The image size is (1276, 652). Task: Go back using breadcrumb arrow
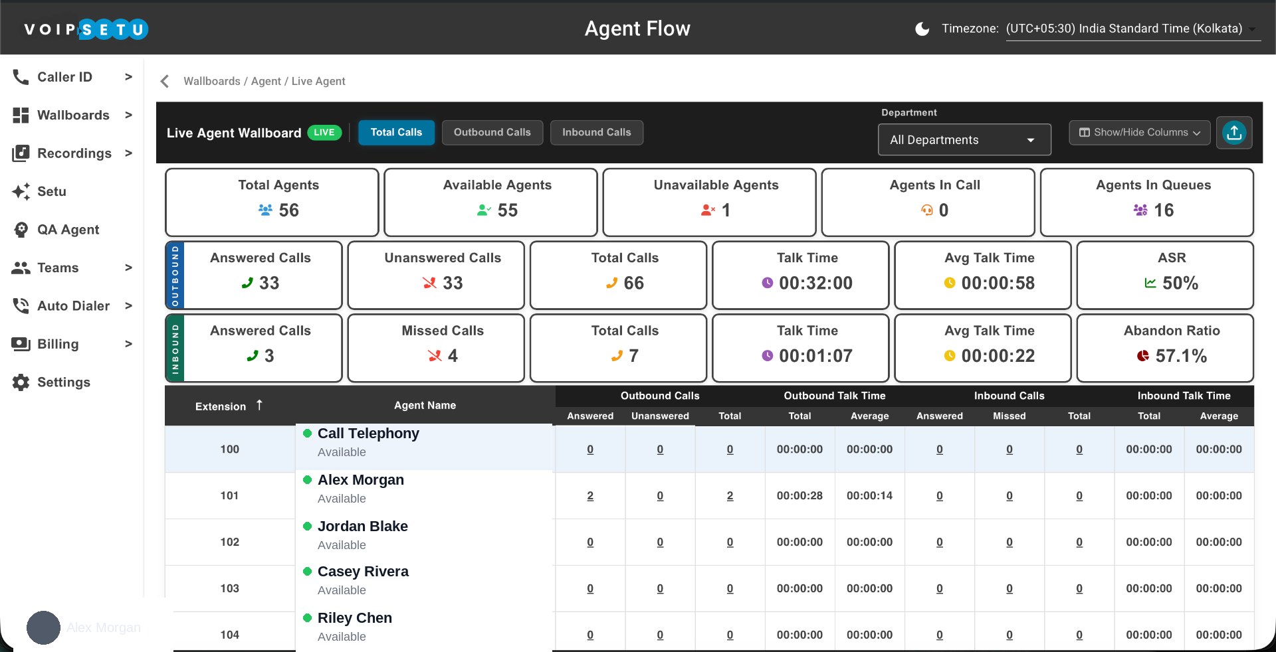click(165, 81)
